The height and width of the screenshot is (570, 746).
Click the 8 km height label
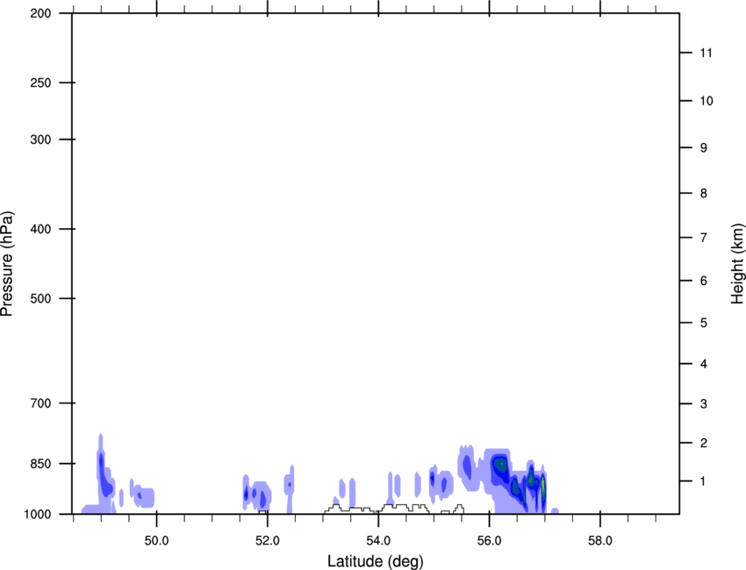704,193
